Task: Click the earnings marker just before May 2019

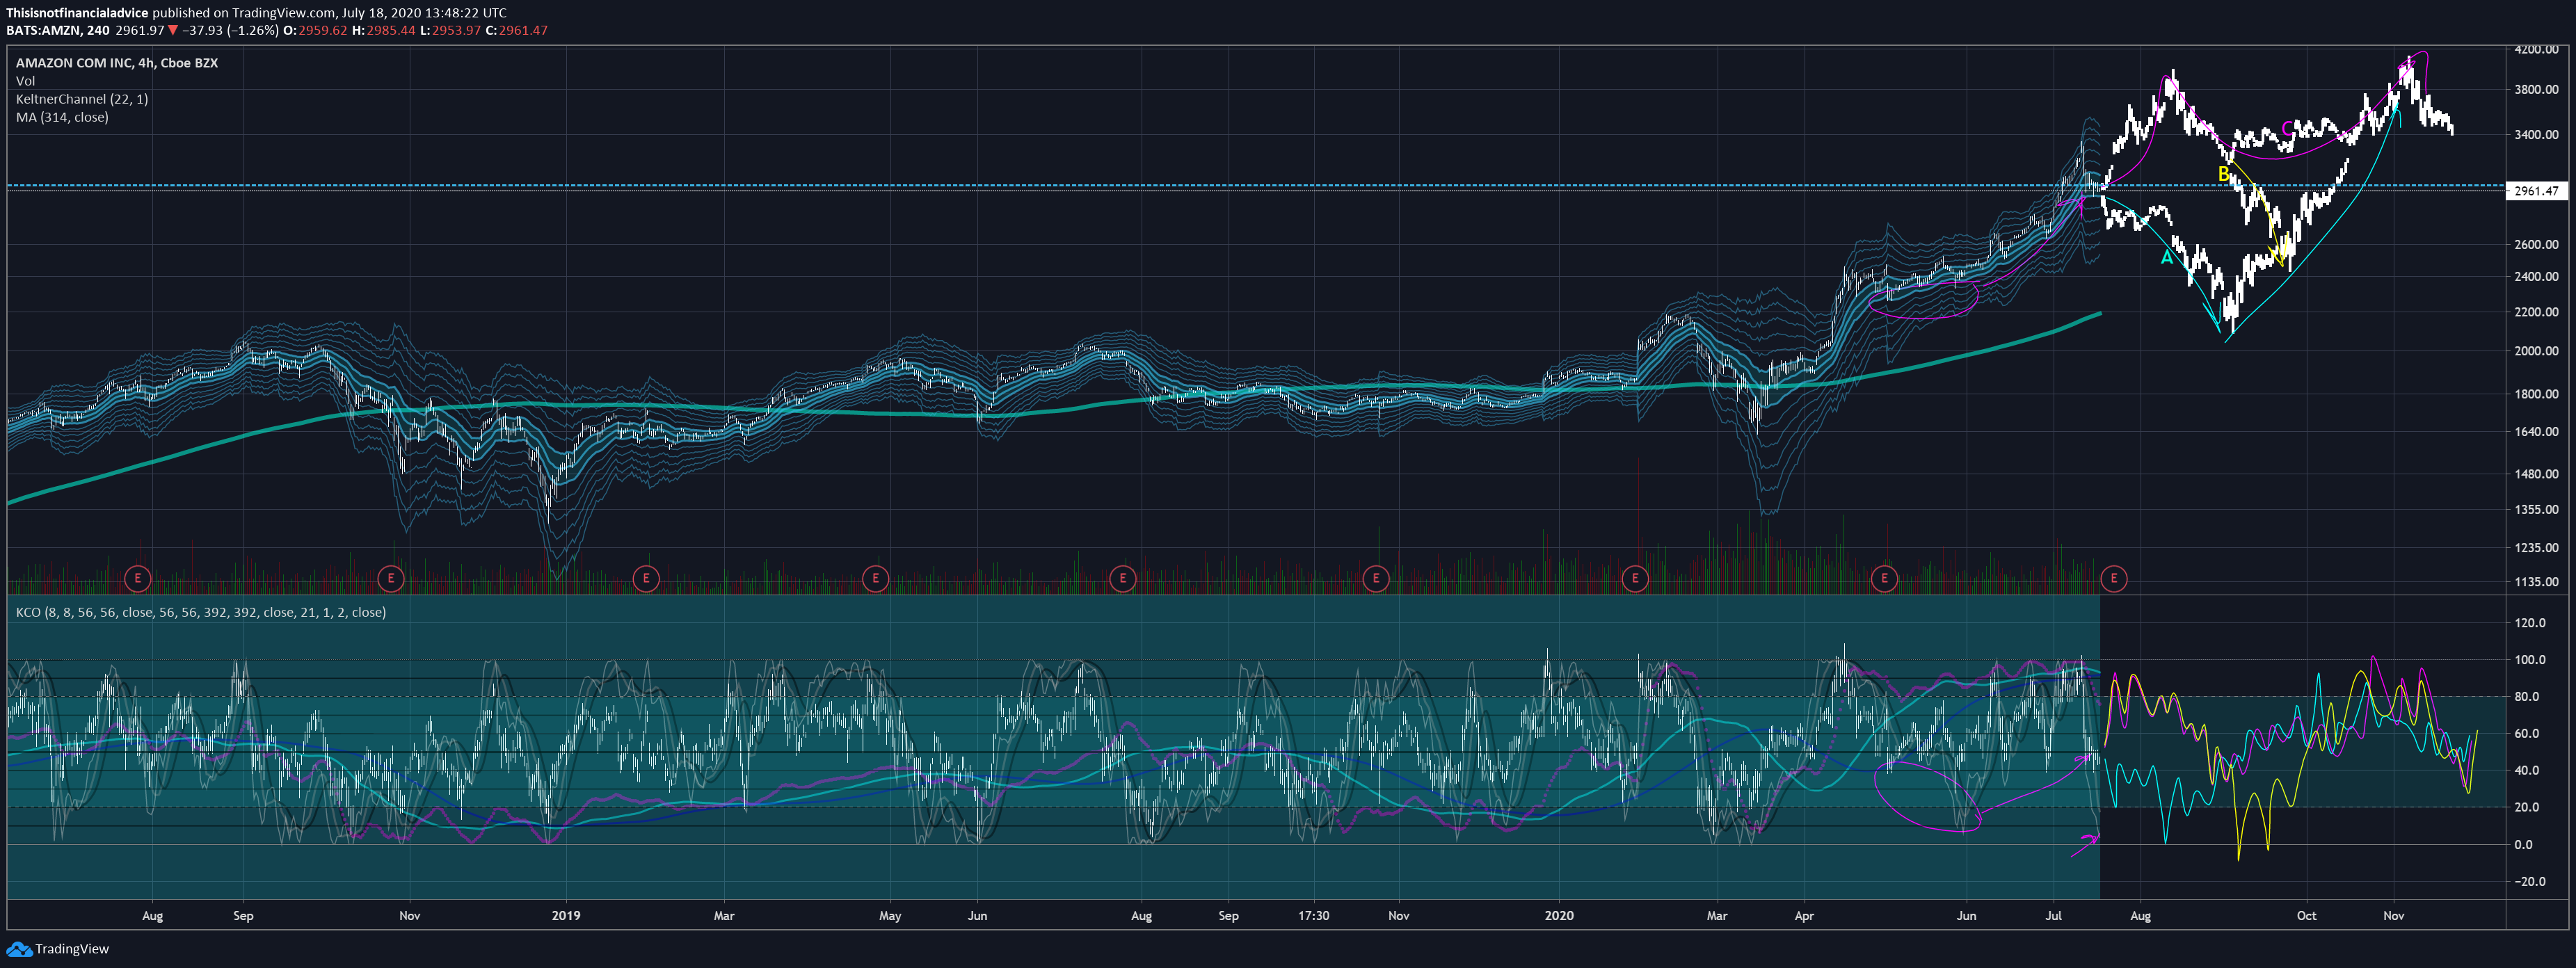Action: 875,578
